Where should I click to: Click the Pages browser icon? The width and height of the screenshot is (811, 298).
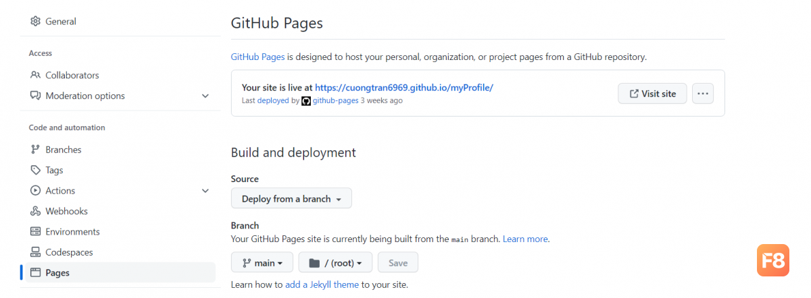pos(35,273)
